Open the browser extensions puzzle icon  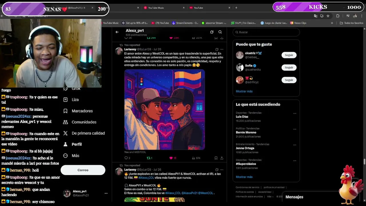tap(338, 16)
